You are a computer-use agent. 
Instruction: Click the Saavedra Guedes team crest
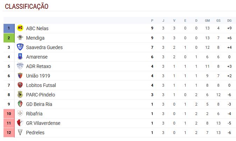[20, 47]
